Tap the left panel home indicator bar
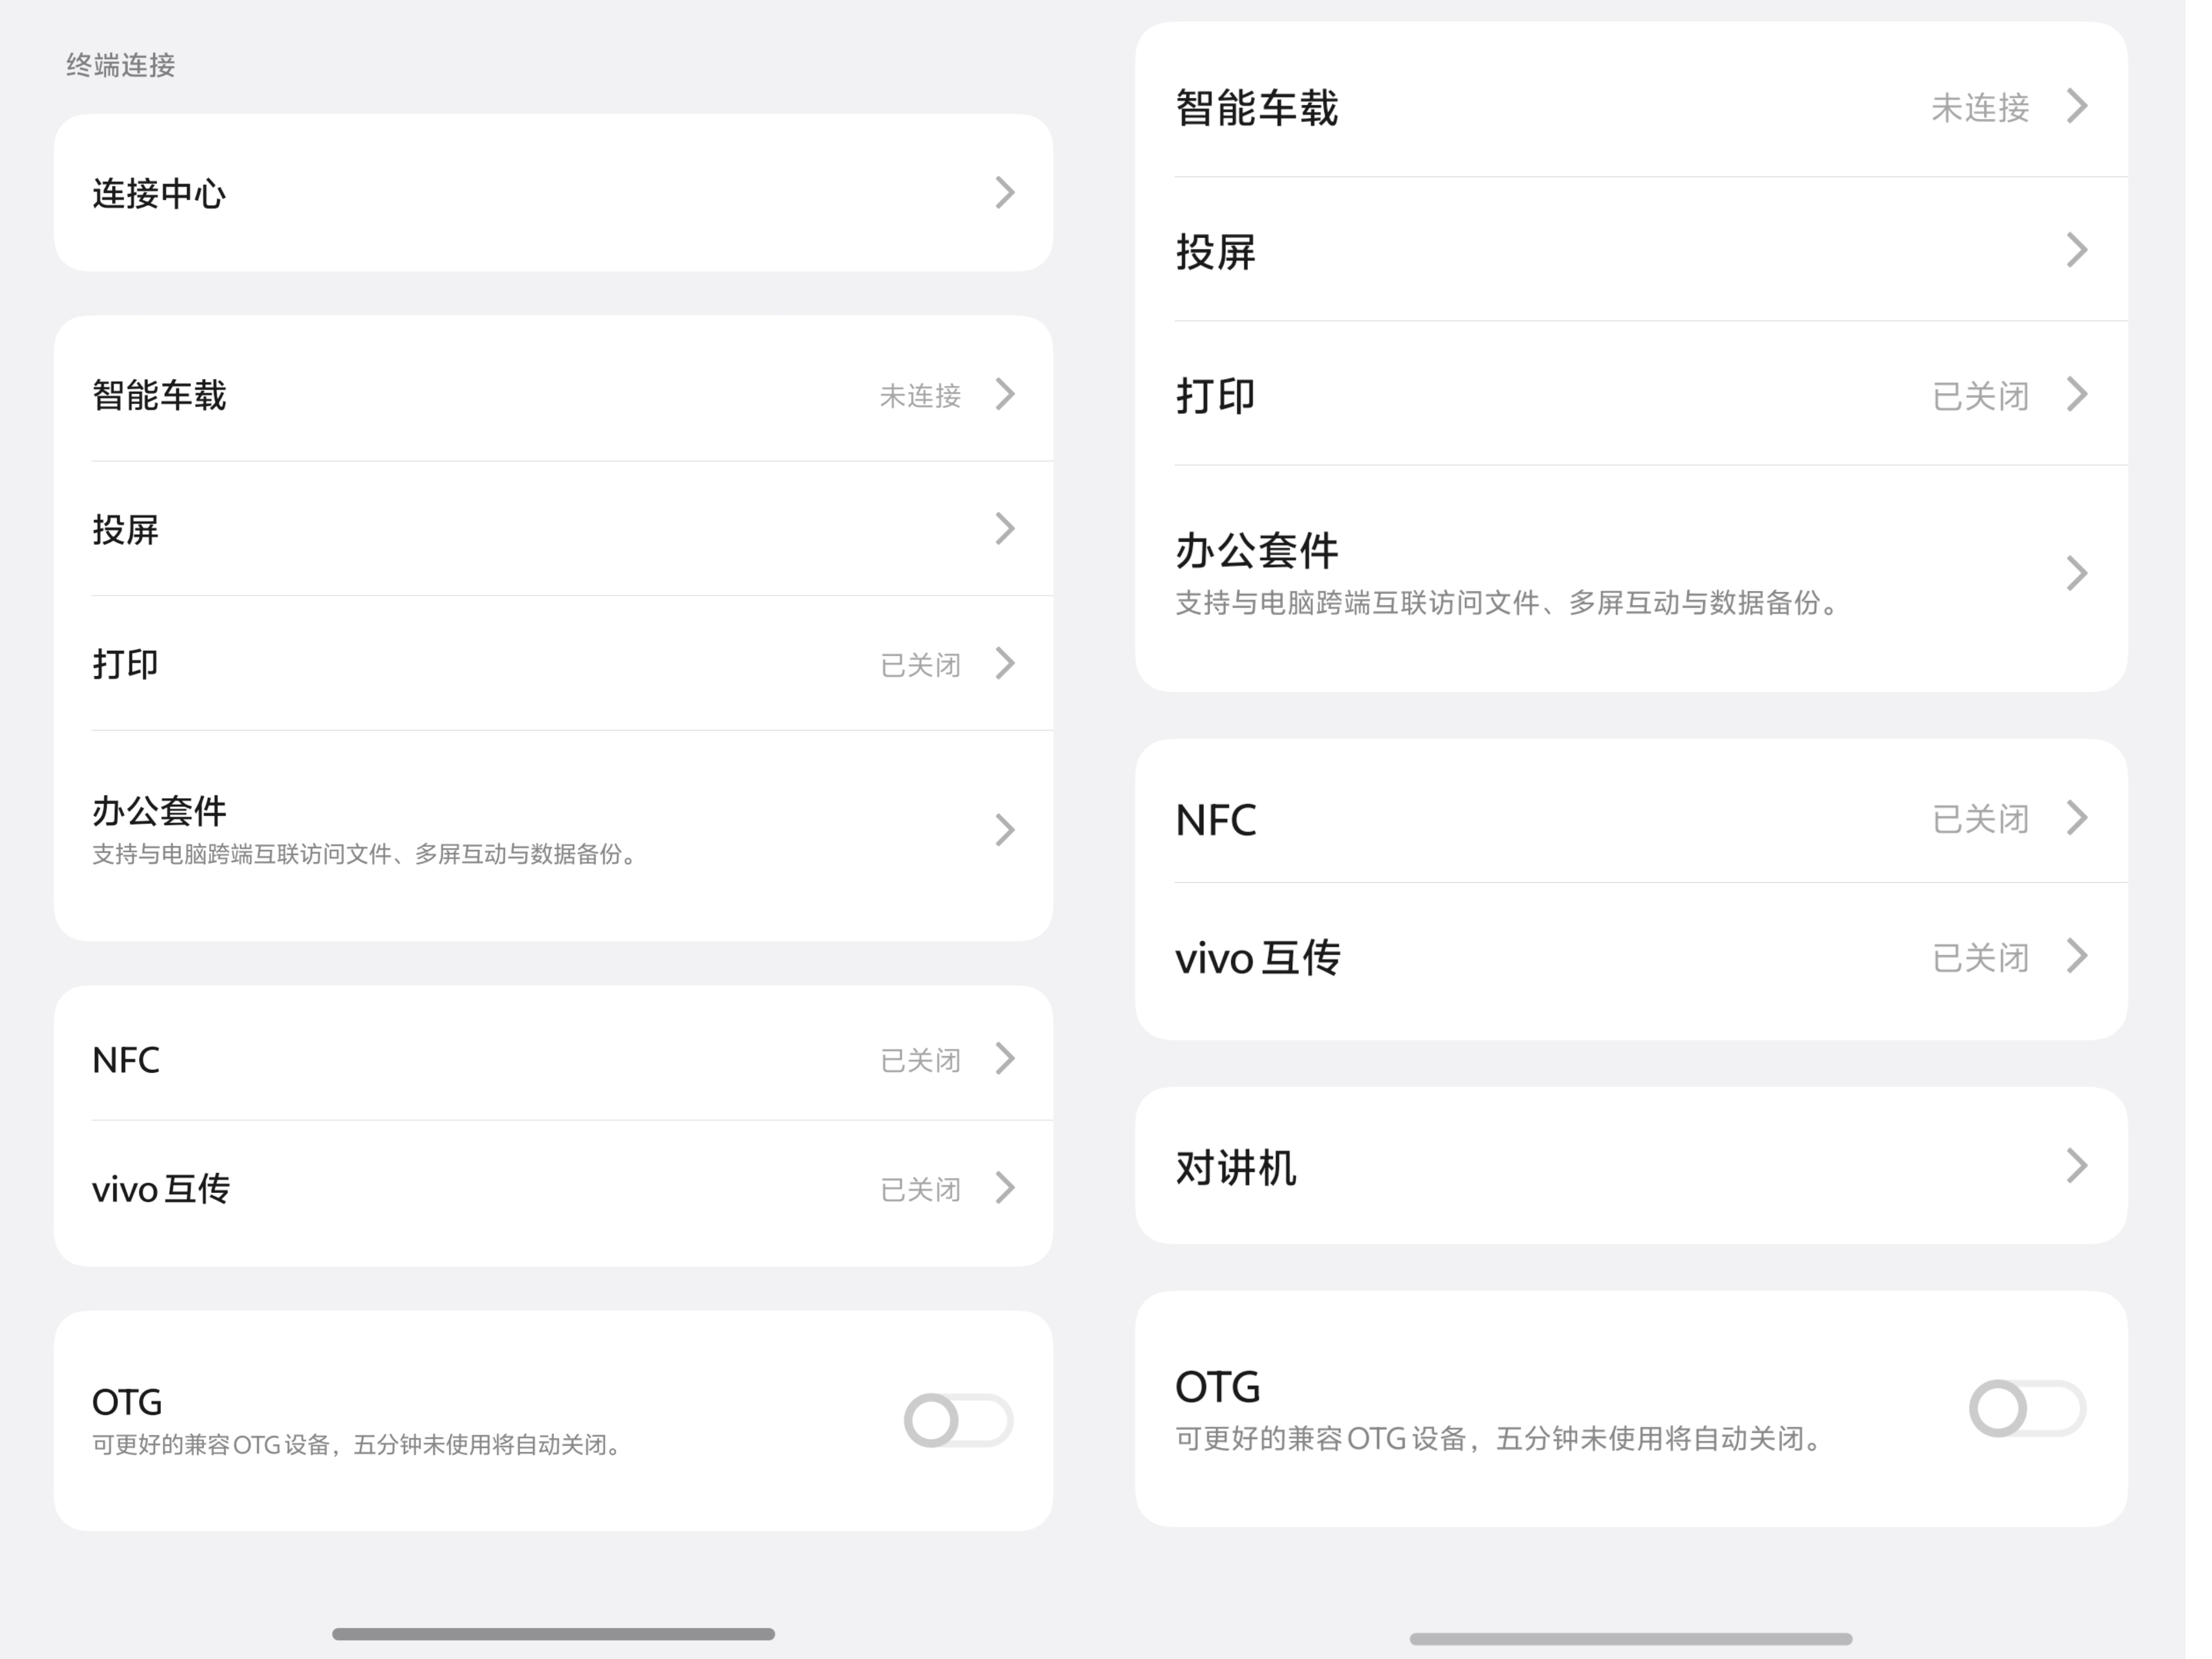Image resolution: width=2212 pixels, height=1659 pixels. (x=553, y=1634)
